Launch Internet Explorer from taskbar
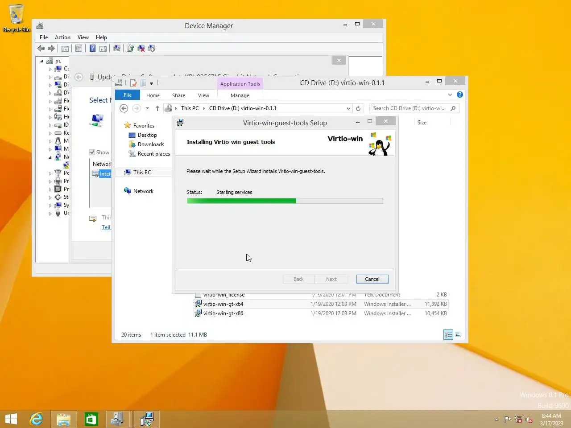The height and width of the screenshot is (428, 571). (x=36, y=419)
